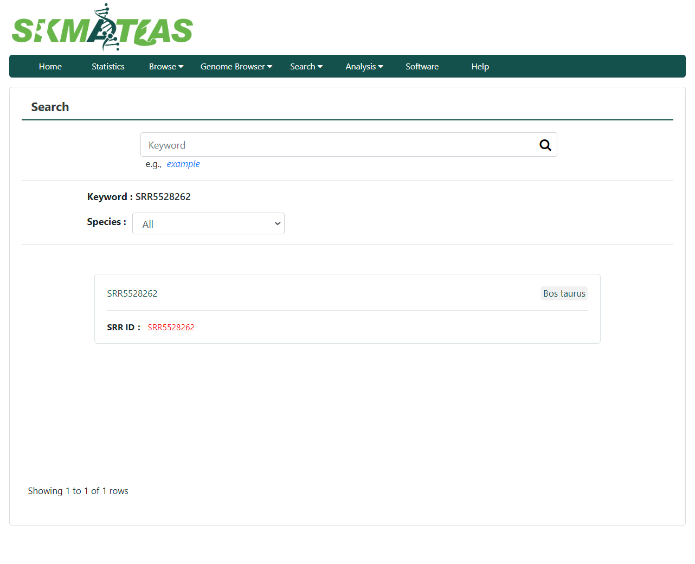The height and width of the screenshot is (564, 695).
Task: Click the SKMATLAS logo
Action: [x=102, y=28]
